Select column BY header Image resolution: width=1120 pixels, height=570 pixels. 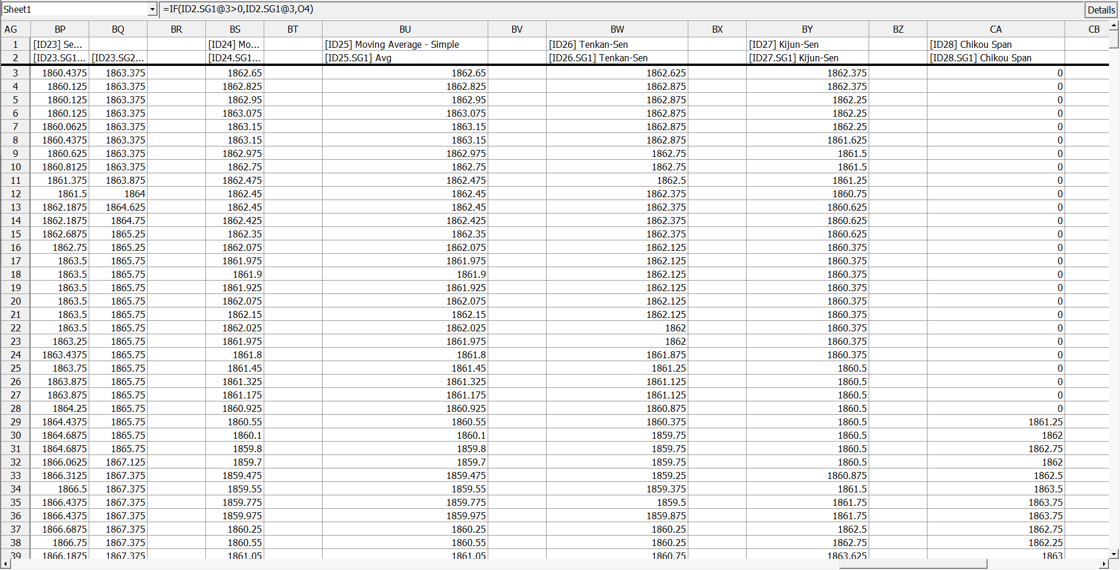click(807, 29)
